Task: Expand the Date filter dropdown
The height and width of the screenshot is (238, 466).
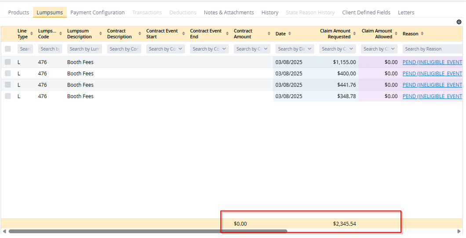Action: coord(309,49)
